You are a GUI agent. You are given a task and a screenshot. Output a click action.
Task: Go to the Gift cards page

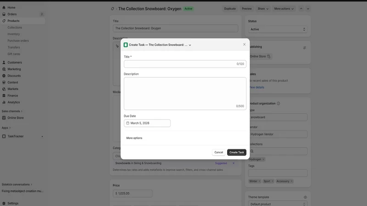coord(14,54)
